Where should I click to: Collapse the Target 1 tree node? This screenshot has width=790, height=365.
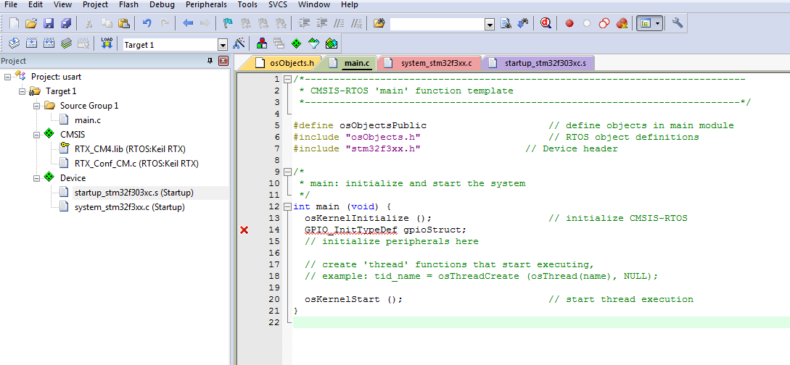[22, 91]
